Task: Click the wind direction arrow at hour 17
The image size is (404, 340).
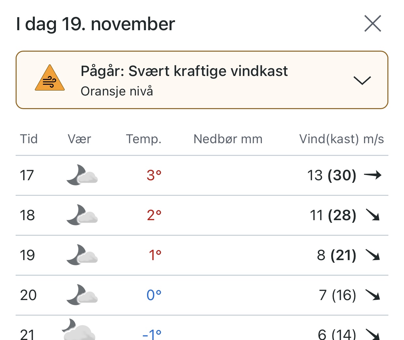Action: tap(372, 175)
